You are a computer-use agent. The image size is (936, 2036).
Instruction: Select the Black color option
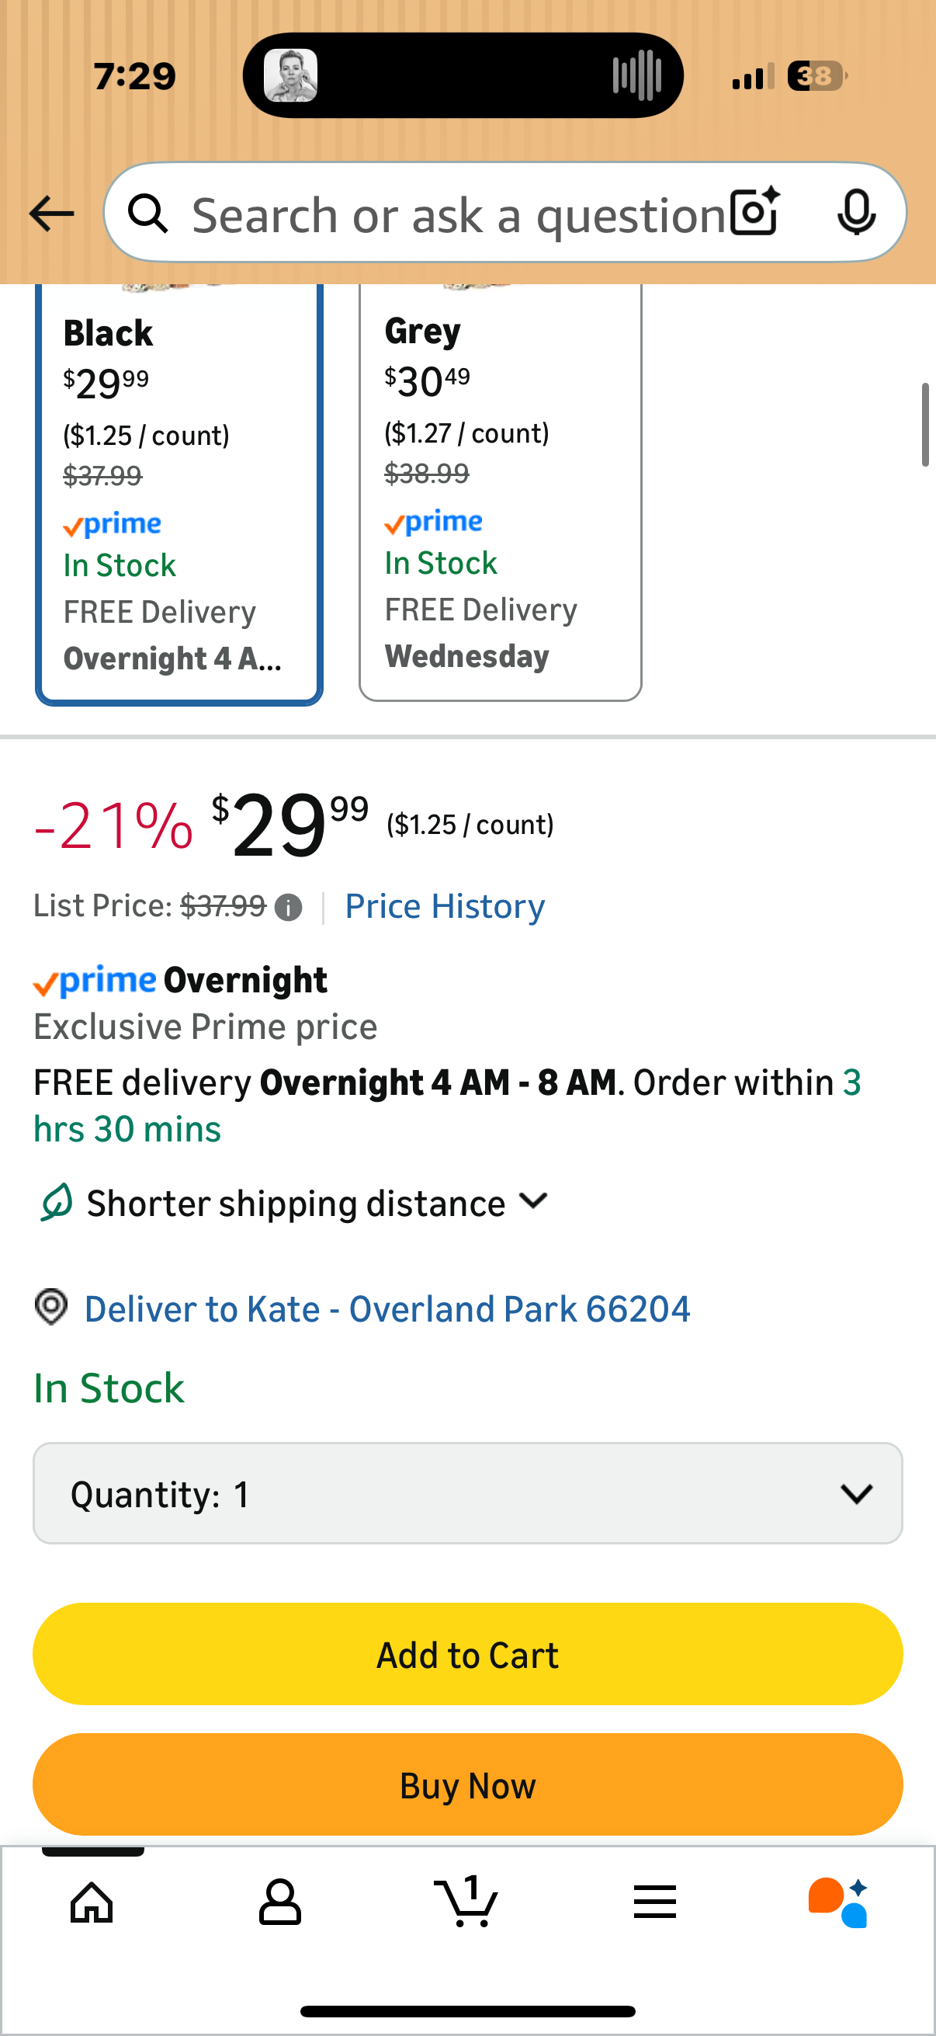coord(179,494)
